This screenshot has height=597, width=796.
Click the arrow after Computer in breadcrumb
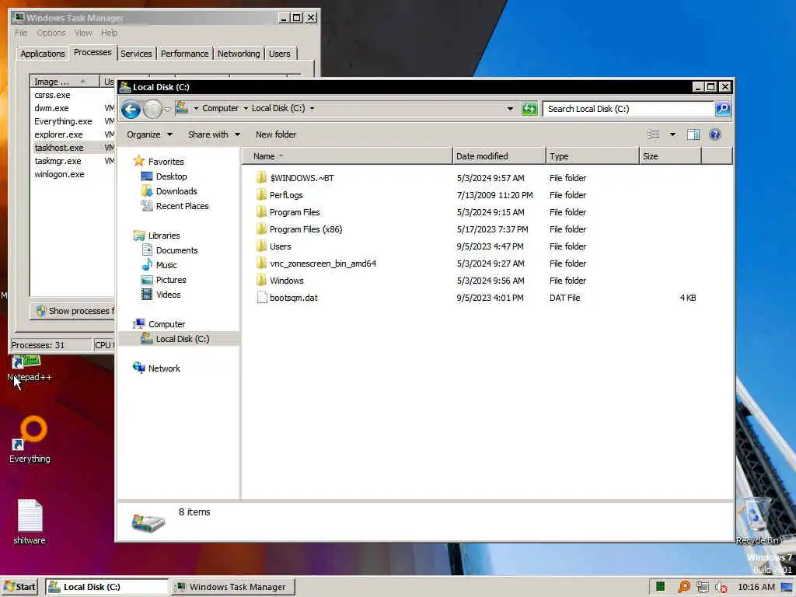[246, 108]
